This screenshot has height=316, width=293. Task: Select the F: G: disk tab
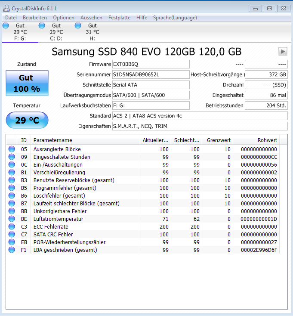tap(20, 32)
